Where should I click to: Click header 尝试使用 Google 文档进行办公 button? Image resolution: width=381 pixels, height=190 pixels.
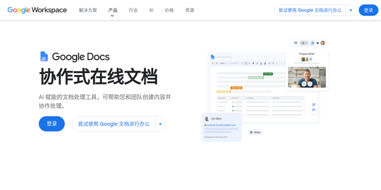(310, 10)
